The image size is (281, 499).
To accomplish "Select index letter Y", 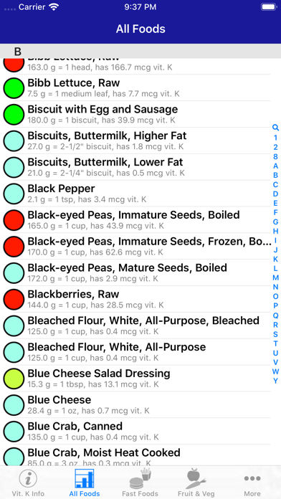I will coord(275,381).
